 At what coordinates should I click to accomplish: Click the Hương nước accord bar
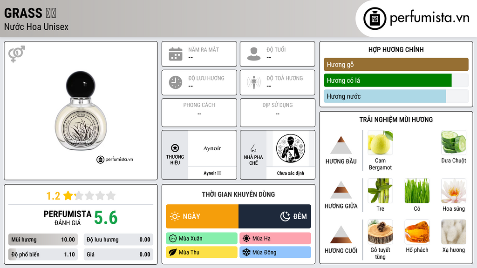396,96
